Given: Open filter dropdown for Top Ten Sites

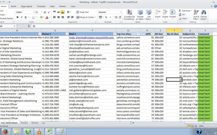Looking at the screenshot, I should (x=138, y=34).
